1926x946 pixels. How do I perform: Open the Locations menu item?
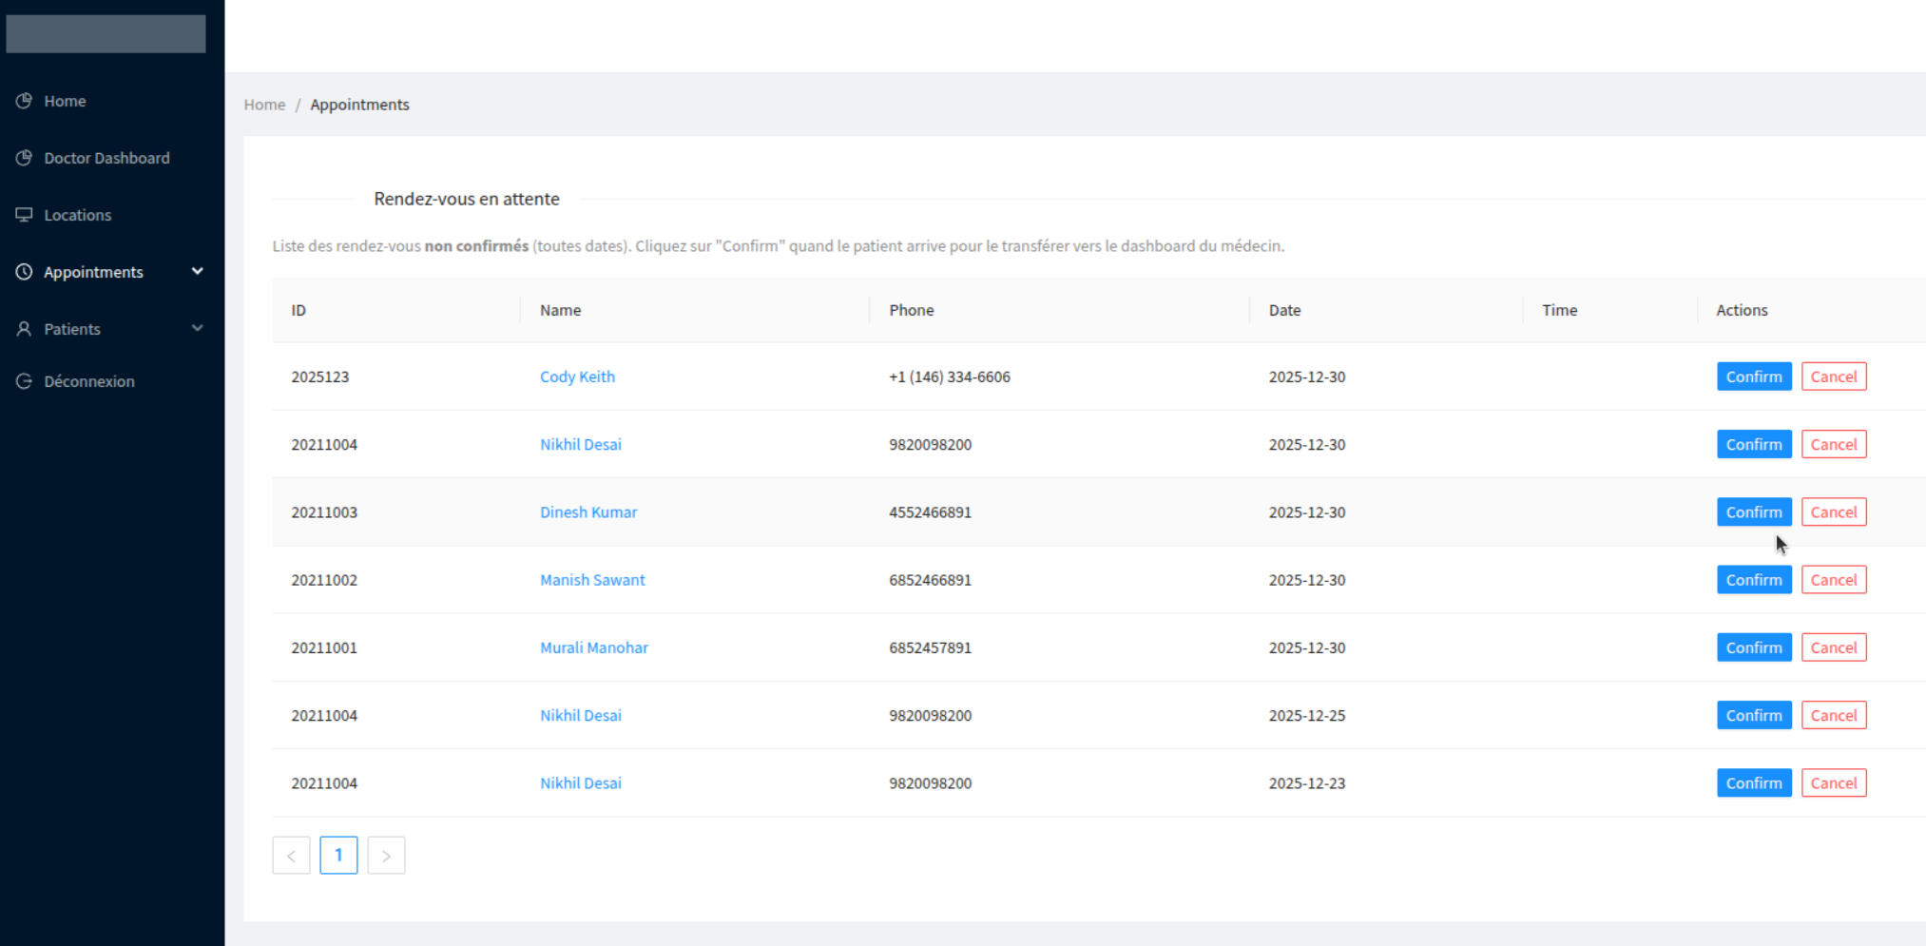pos(78,215)
